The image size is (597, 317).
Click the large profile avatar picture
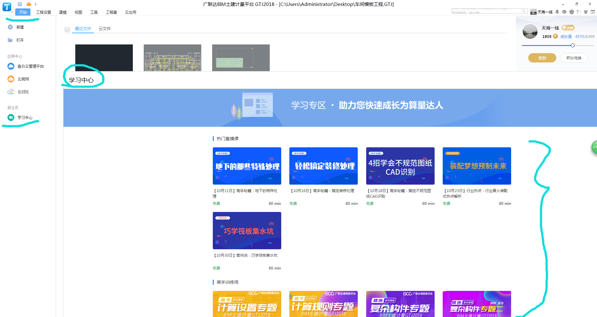tap(530, 31)
